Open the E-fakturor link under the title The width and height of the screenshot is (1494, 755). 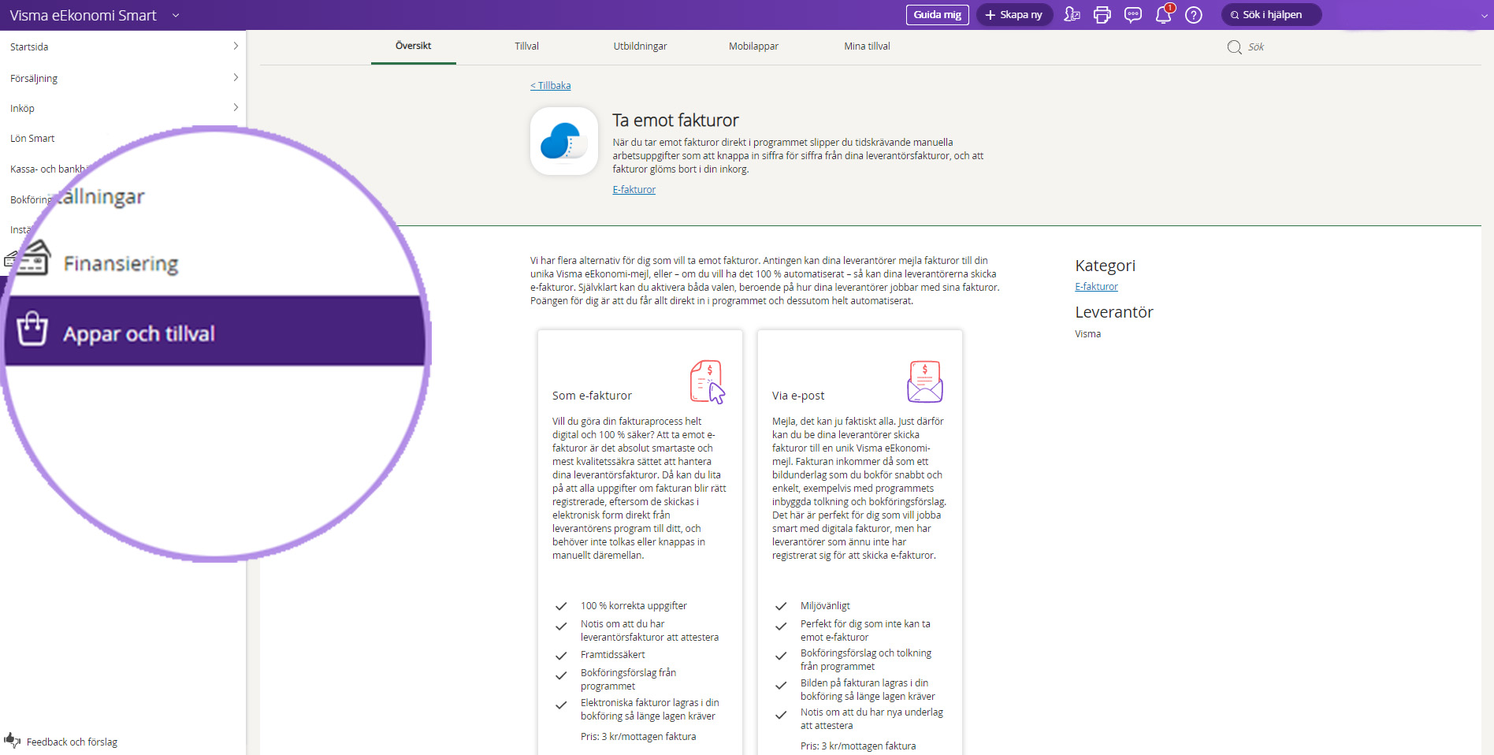tap(634, 190)
